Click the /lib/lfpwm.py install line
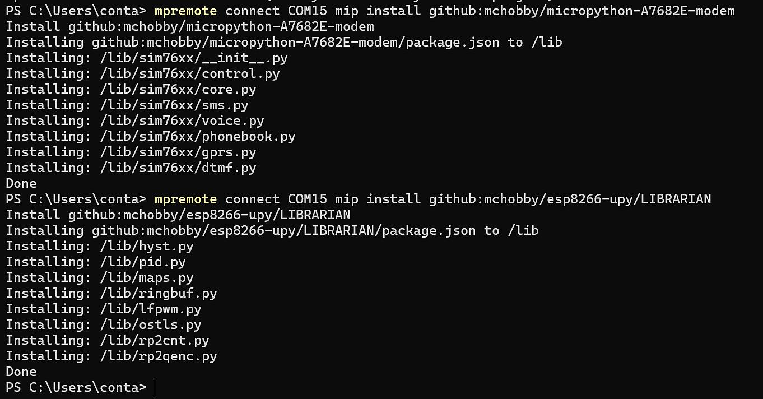This screenshot has height=399, width=763. pyautogui.click(x=104, y=309)
